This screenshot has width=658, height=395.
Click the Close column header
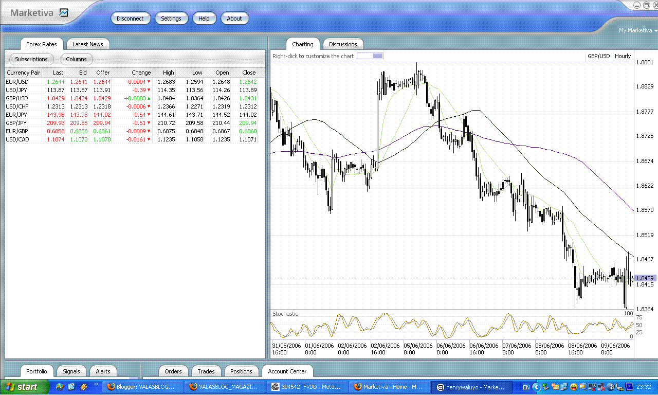click(x=245, y=73)
